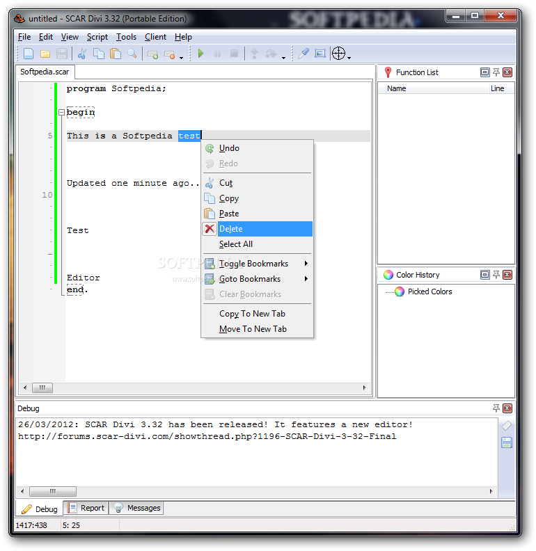Click the Open file folder icon

[45, 54]
